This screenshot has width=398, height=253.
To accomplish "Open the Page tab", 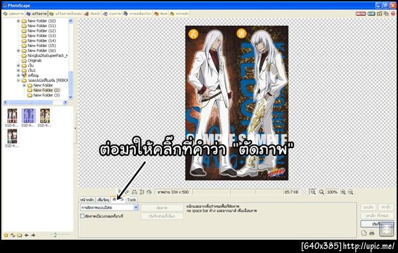I will pyautogui.click(x=92, y=14).
